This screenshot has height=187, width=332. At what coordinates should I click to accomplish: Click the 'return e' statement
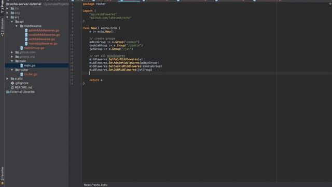[96, 80]
